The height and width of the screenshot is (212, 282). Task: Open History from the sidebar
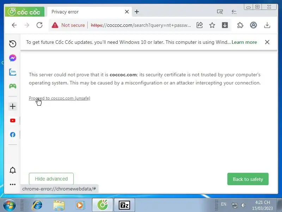(x=13, y=43)
